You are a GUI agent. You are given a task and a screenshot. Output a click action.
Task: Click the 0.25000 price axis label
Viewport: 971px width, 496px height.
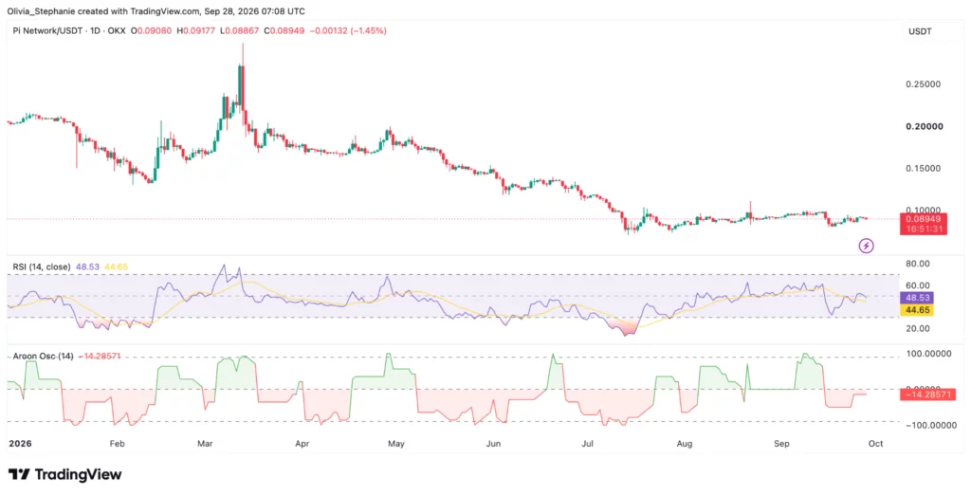924,84
